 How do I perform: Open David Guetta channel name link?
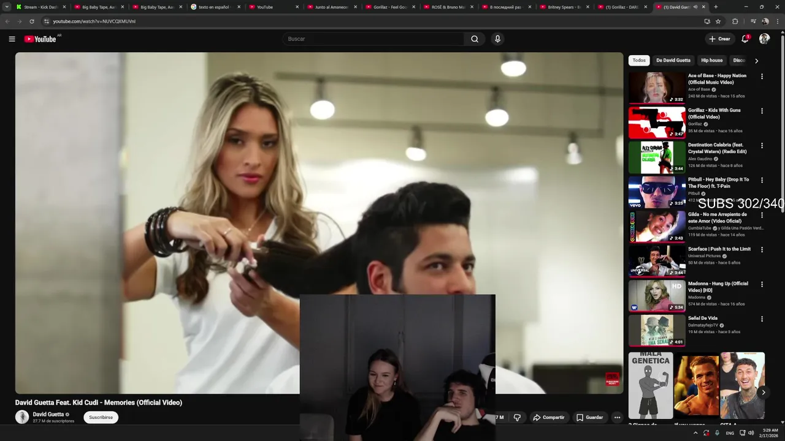48,414
